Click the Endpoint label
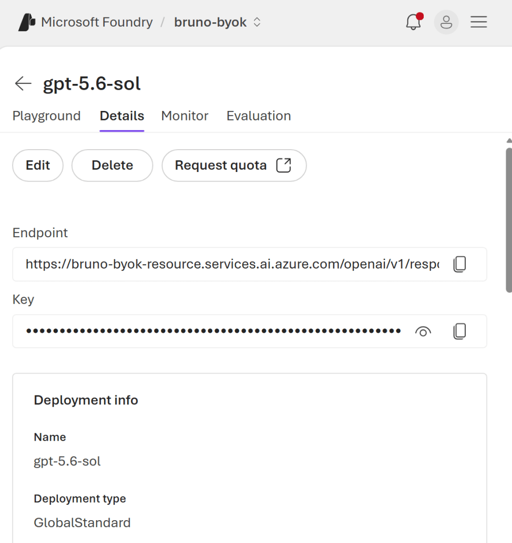Screen dimensions: 512x543 (x=40, y=233)
